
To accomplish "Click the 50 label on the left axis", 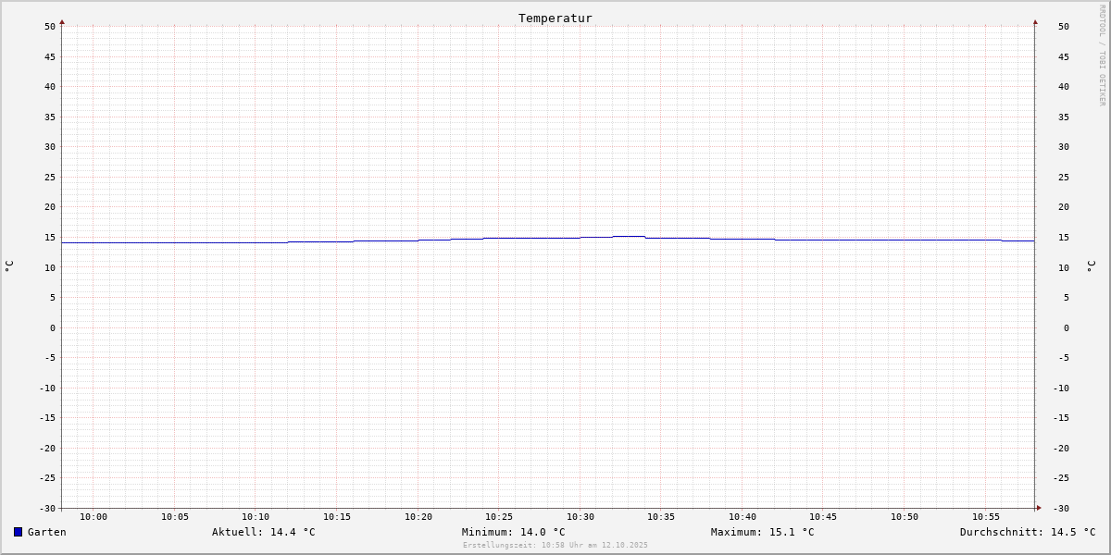I will click(x=50, y=27).
